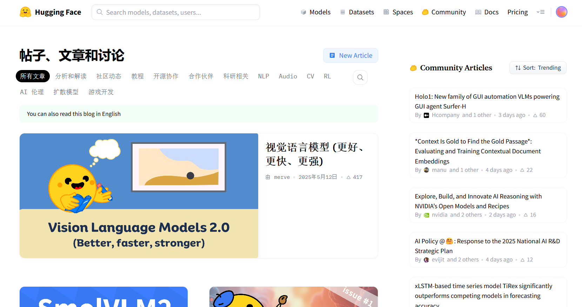Open the AI Policy Strategic Plan article
Image resolution: width=582 pixels, height=307 pixels.
coord(487,246)
